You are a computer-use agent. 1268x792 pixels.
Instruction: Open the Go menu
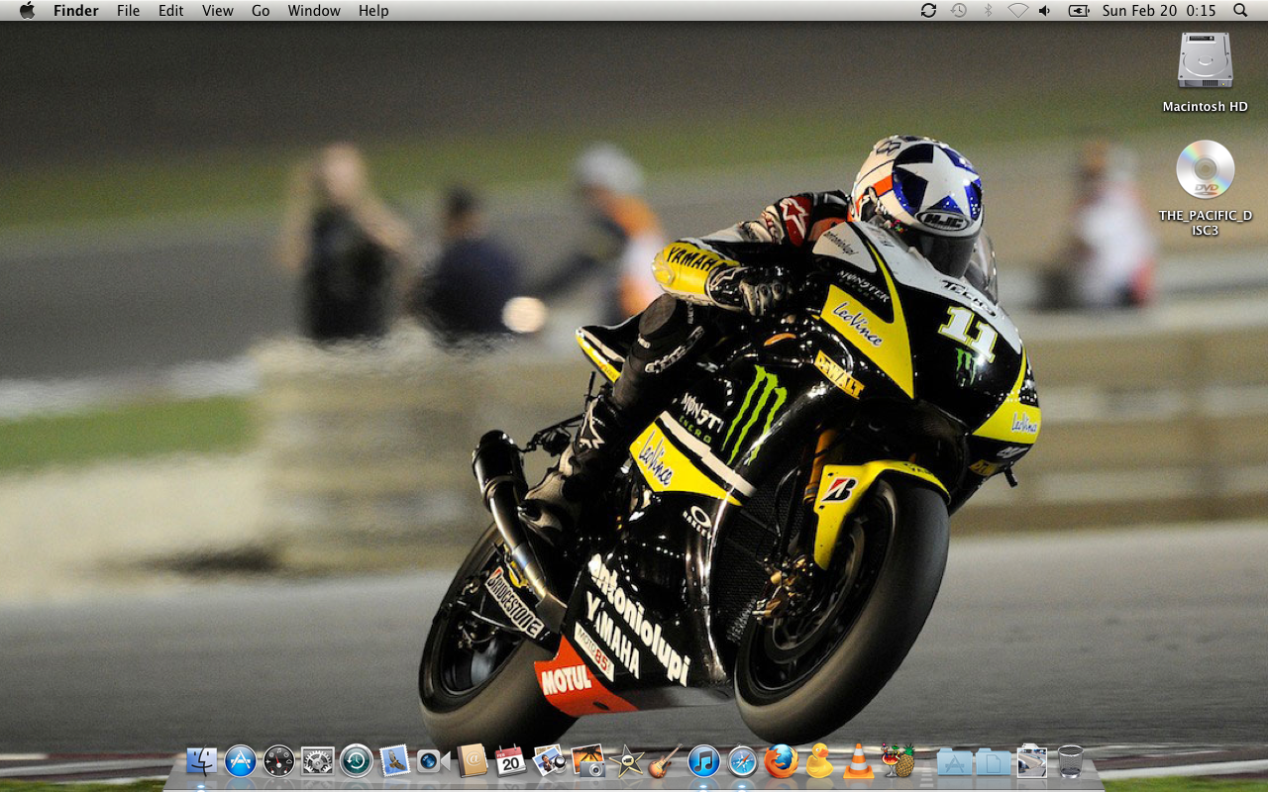(261, 10)
